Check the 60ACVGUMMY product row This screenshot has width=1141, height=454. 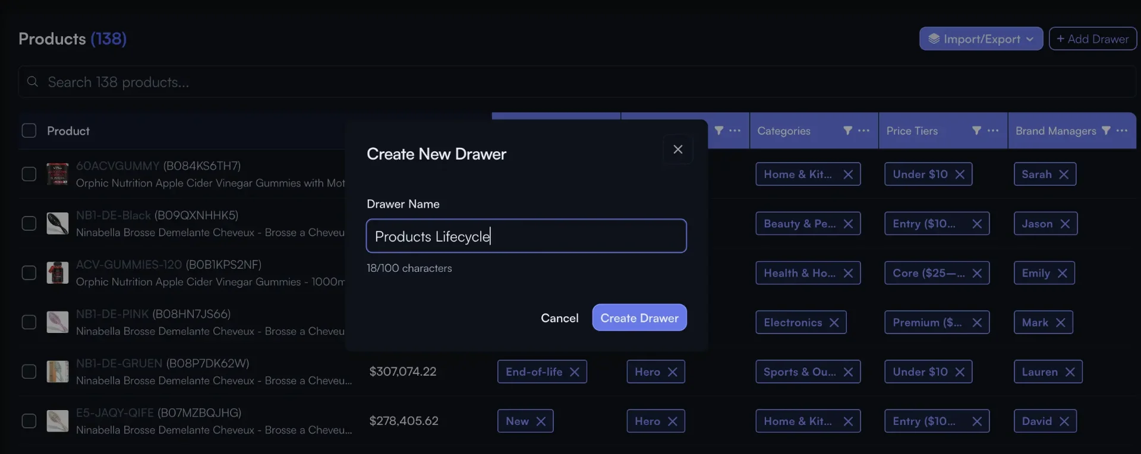(29, 174)
